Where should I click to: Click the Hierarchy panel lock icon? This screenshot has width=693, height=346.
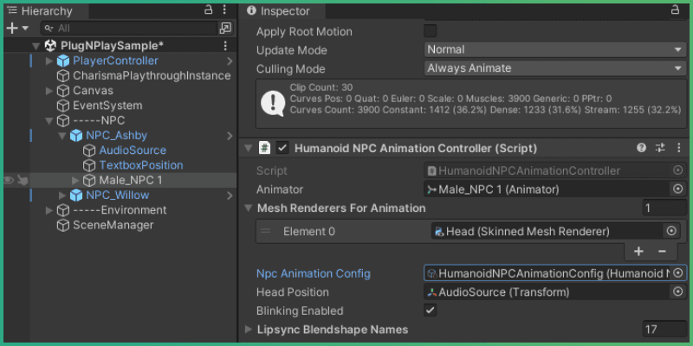(x=208, y=10)
